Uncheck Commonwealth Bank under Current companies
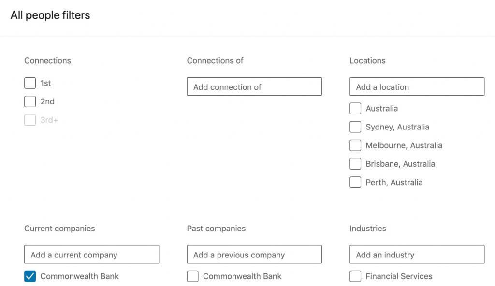This screenshot has height=286, width=495. point(30,276)
